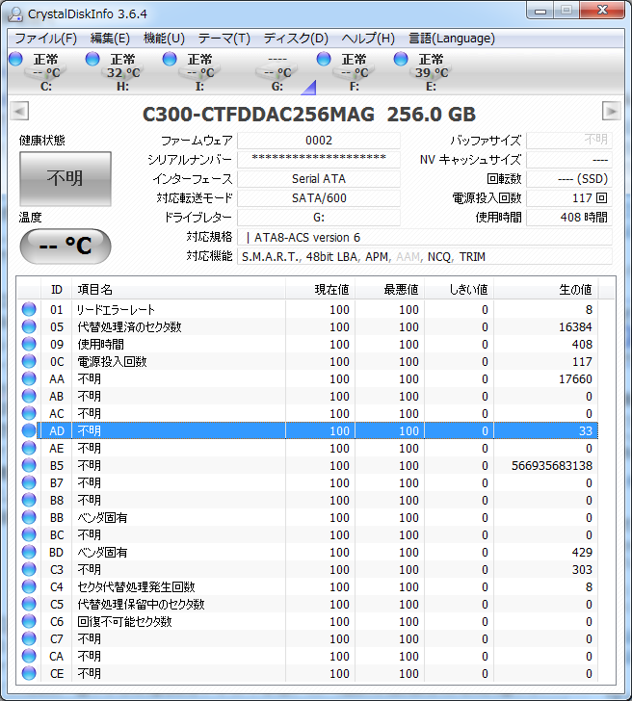Click the masked serial number field

319,160
